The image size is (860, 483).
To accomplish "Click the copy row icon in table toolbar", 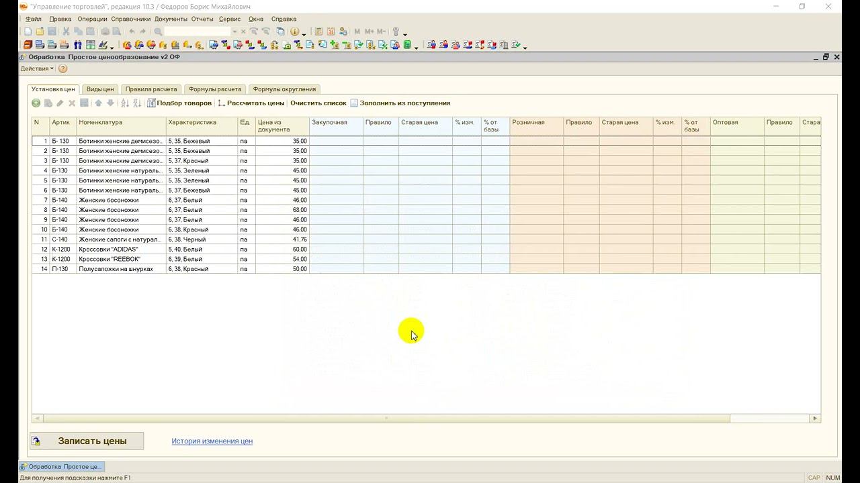I will (48, 103).
